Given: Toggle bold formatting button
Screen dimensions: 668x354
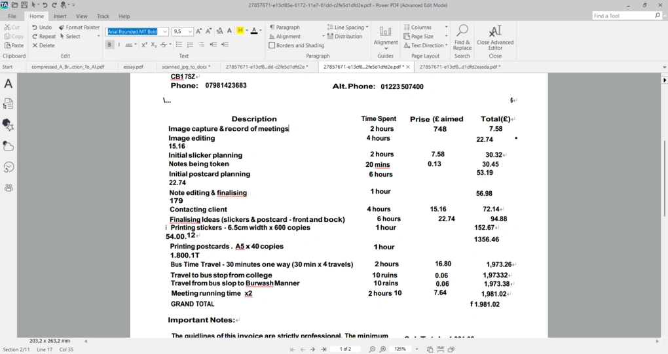Looking at the screenshot, I should [109, 44].
